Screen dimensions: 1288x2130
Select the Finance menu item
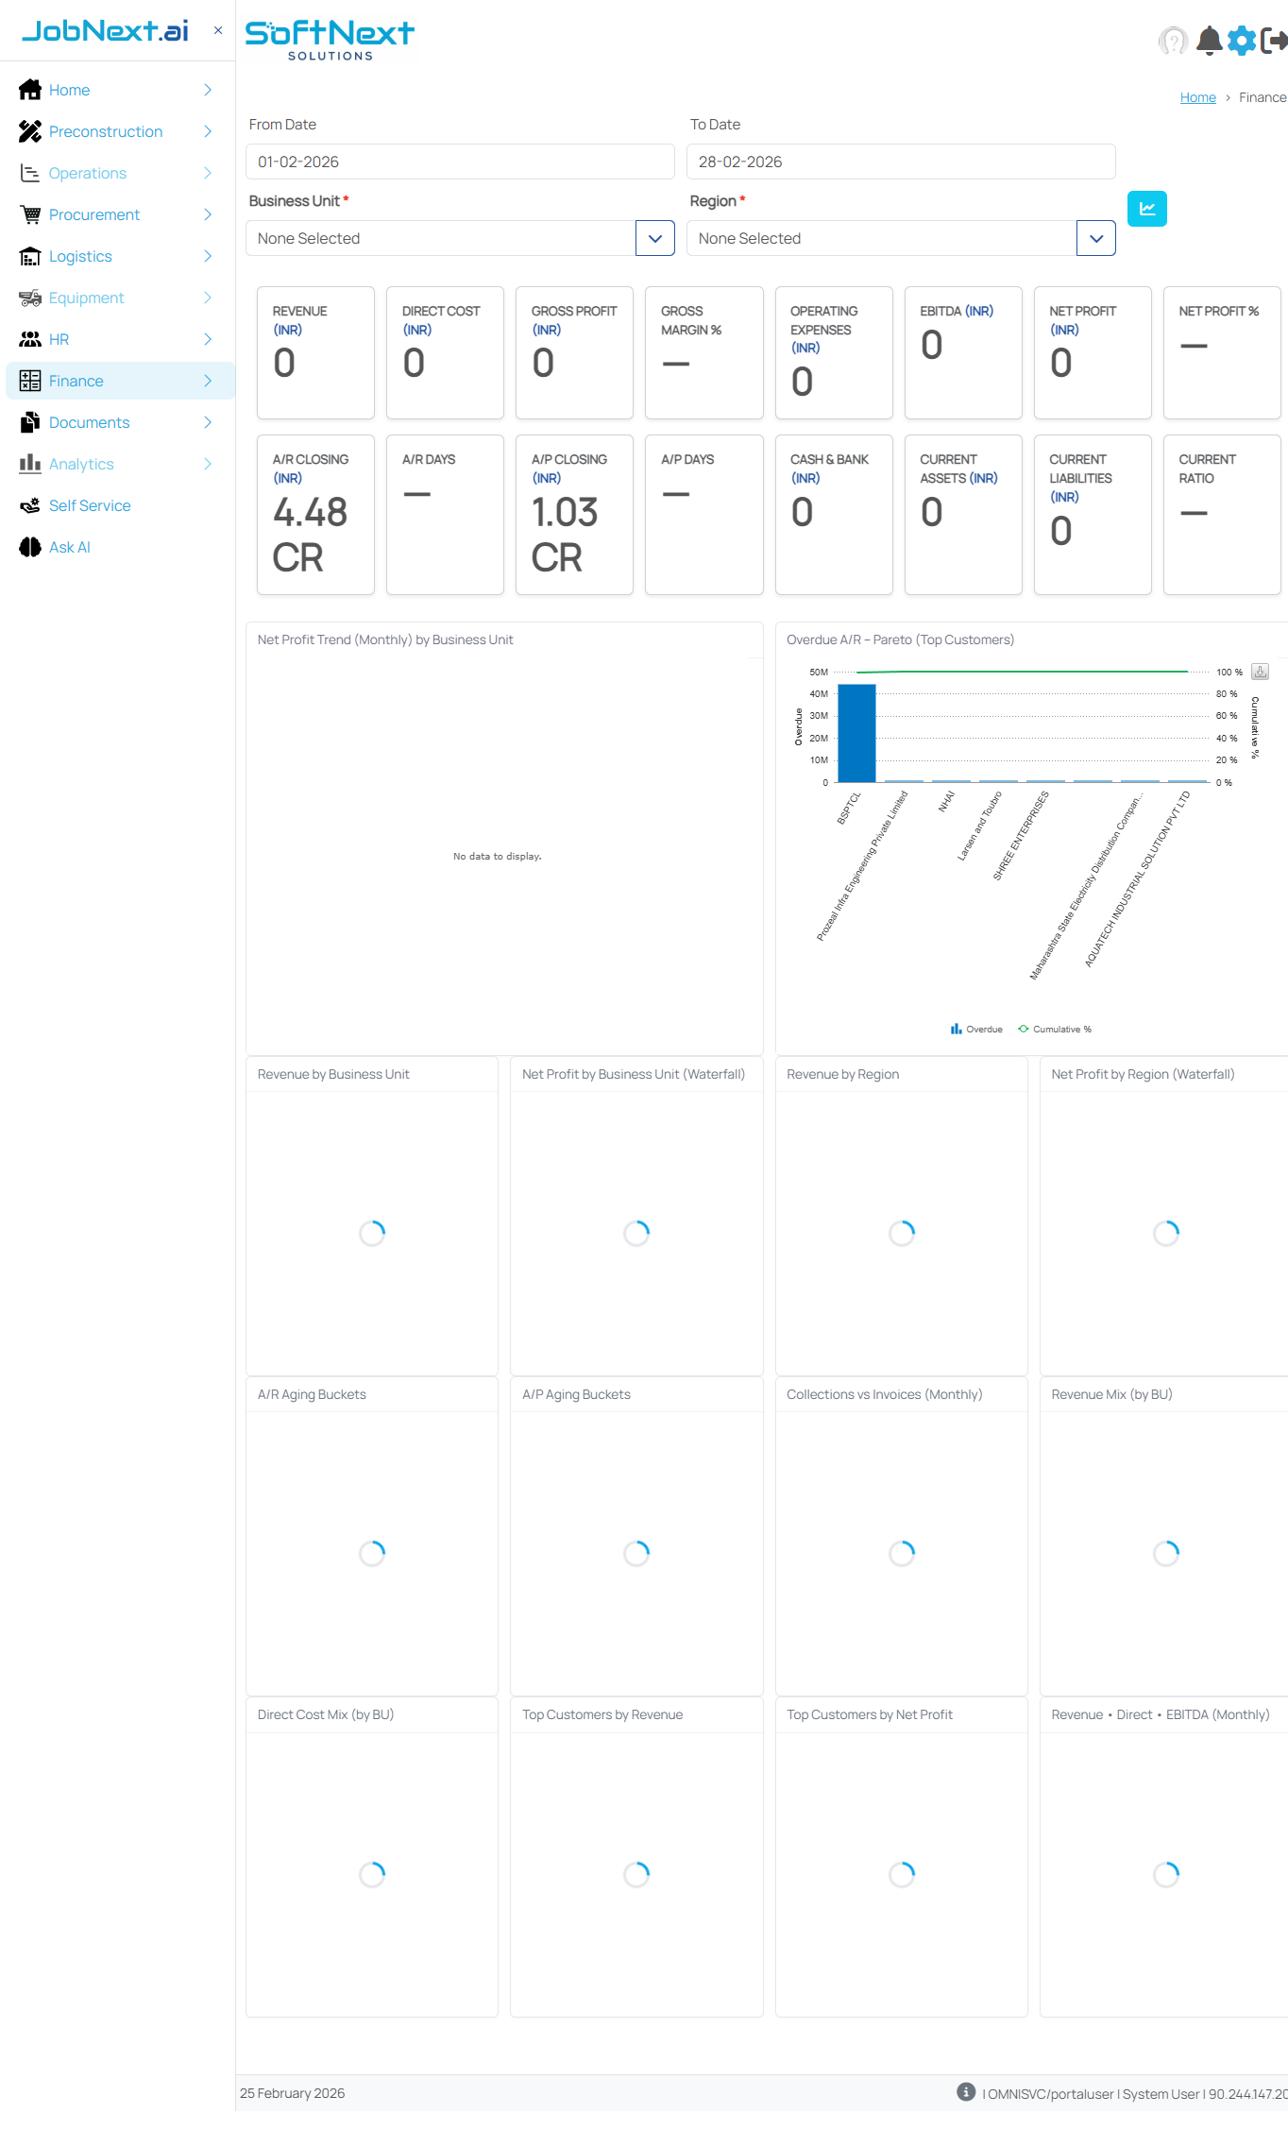point(120,381)
